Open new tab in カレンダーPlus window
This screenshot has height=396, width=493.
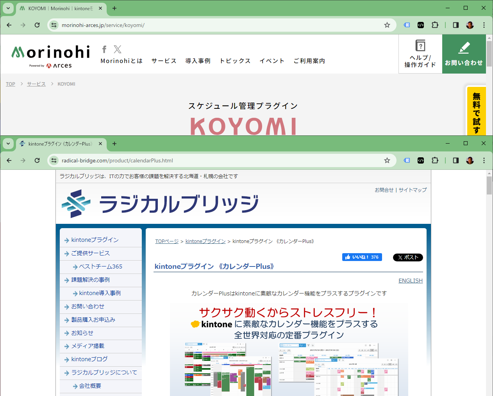[114, 144]
